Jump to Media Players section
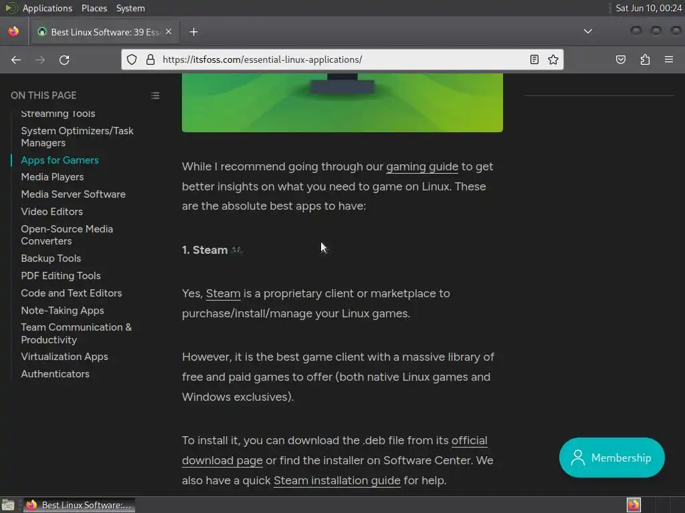The width and height of the screenshot is (685, 513). [52, 177]
